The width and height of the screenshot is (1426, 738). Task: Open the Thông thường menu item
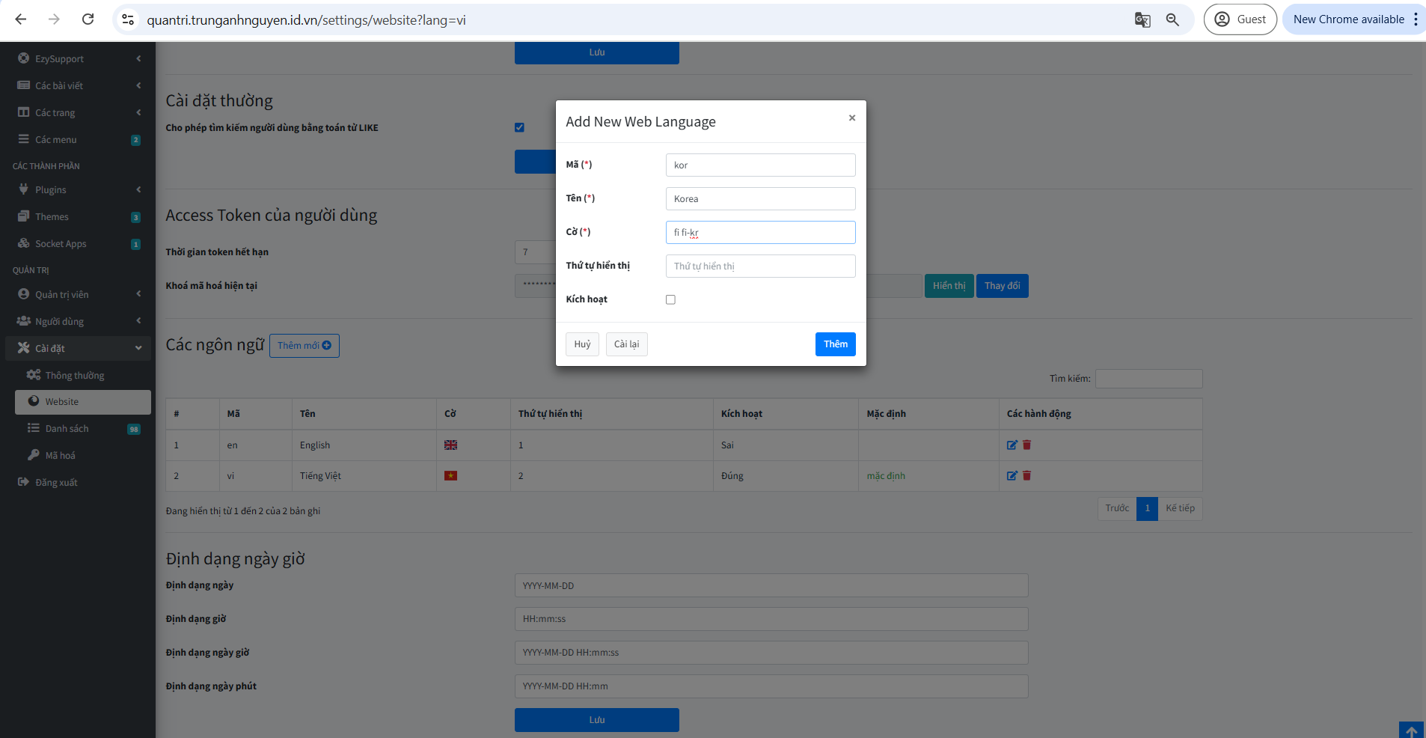[x=83, y=375]
